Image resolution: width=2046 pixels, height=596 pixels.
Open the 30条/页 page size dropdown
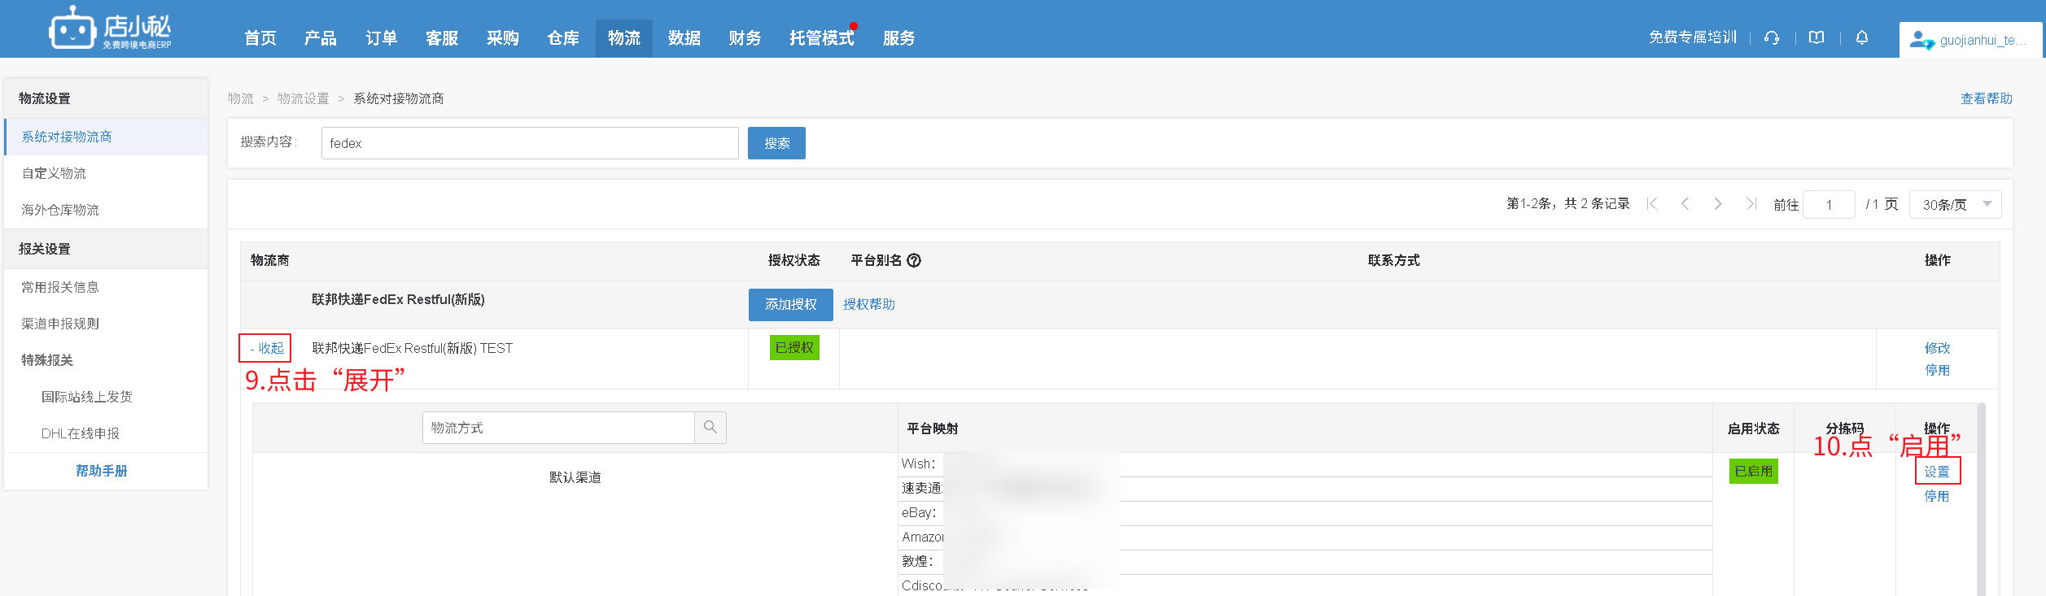tap(1955, 204)
